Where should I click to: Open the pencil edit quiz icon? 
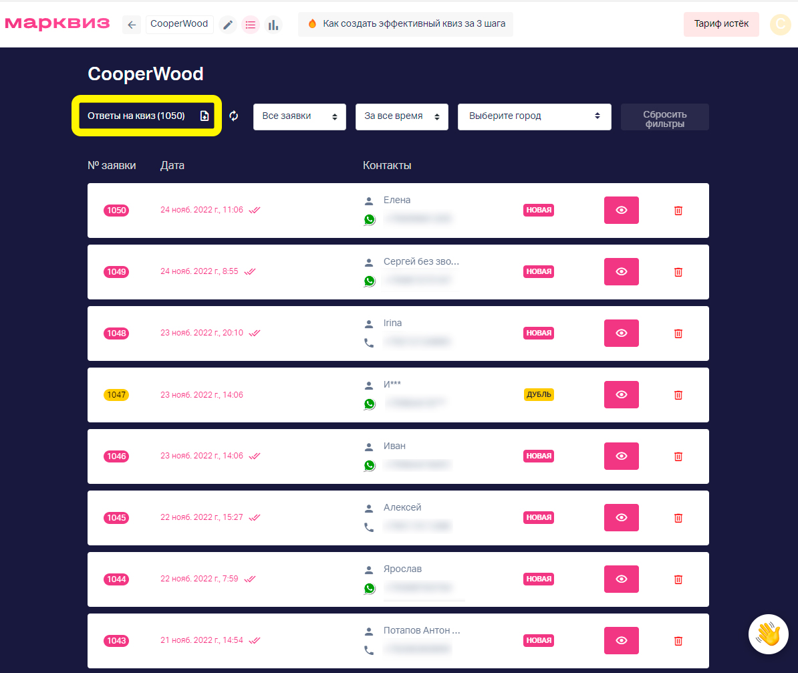(x=228, y=25)
